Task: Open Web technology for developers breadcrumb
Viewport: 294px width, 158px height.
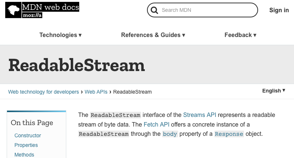Action: click(x=43, y=92)
